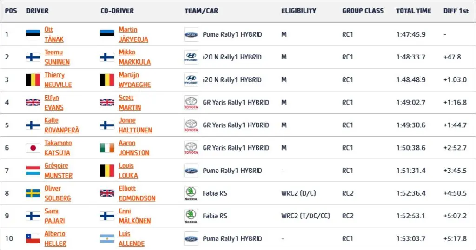The width and height of the screenshot is (476, 250).
Task: Click the Chilean flag beside Alberto Heller
Action: point(33,239)
